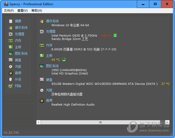The image size is (175, 138).
Task: Click the monitor icon beside 图形系统 heading in main panel
Action: [42, 66]
